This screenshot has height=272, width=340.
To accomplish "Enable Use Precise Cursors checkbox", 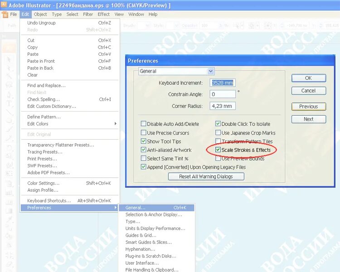I will pos(143,132).
